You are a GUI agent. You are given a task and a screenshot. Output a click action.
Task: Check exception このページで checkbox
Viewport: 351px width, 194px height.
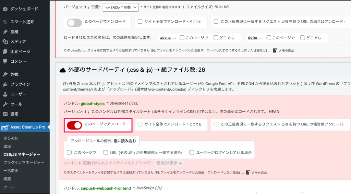coord(69,153)
